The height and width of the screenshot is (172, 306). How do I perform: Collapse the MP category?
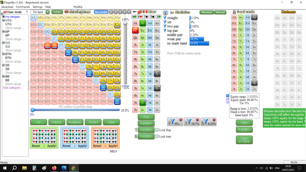[x=3, y=31]
